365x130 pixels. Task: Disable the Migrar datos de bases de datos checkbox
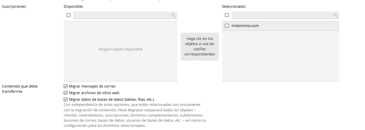click(65, 99)
